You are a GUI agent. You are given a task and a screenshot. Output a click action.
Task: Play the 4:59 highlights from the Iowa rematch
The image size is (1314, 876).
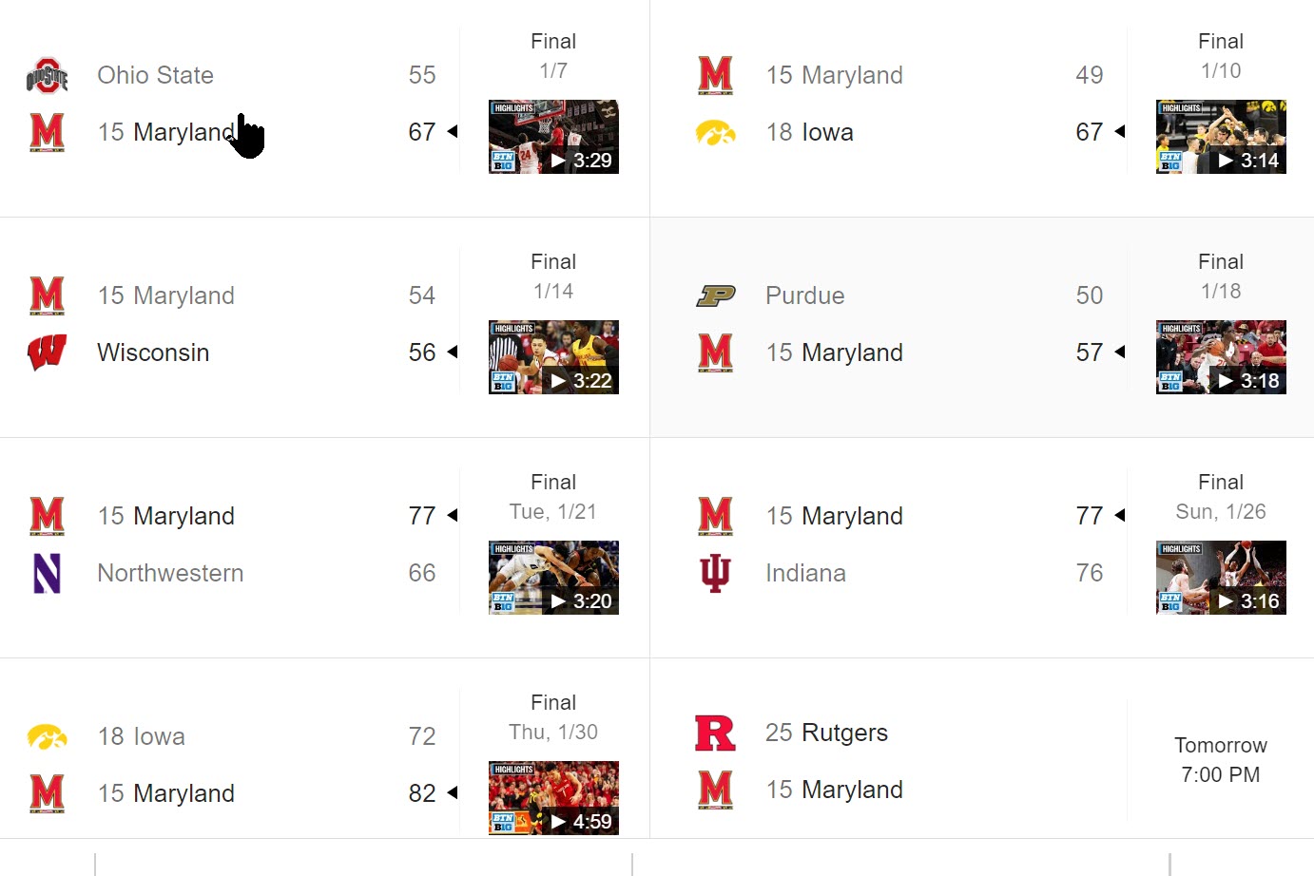coord(553,798)
